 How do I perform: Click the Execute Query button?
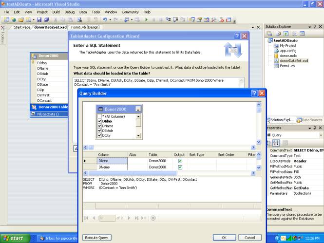96,238
